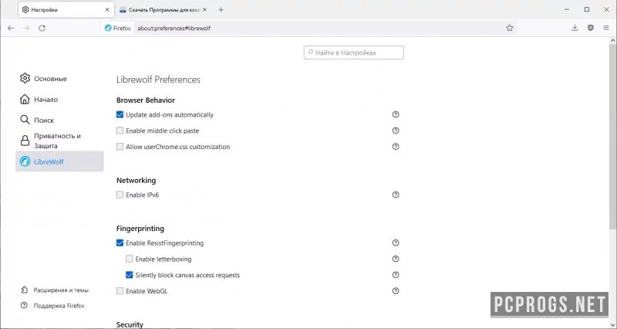Toggle Enable ResistFingerprinting checkbox
The height and width of the screenshot is (329, 617).
pos(120,243)
